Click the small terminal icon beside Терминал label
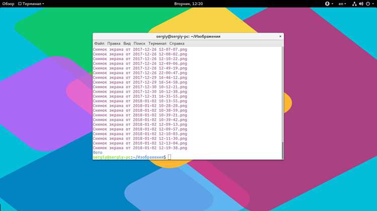This screenshot has width=377, height=211. tap(20, 4)
